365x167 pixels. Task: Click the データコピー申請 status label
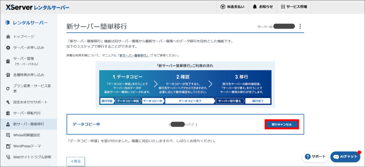128,101
